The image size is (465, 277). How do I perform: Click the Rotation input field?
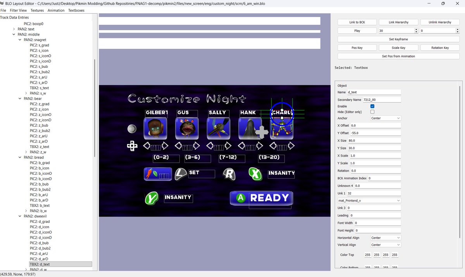tap(375, 170)
